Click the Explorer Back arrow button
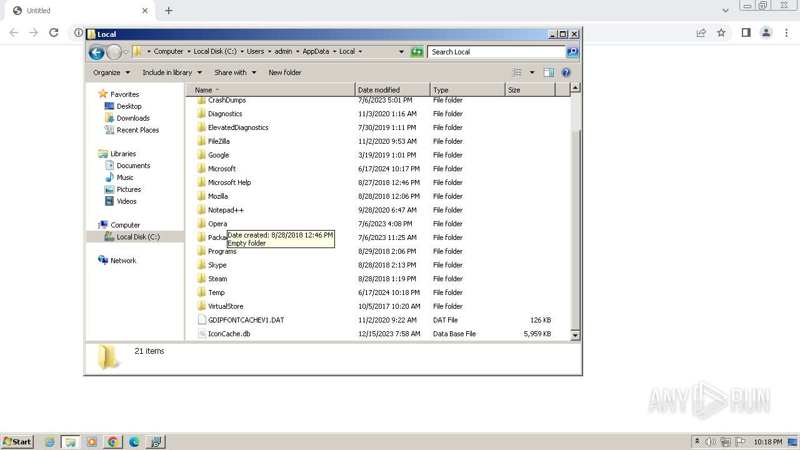 click(x=96, y=52)
